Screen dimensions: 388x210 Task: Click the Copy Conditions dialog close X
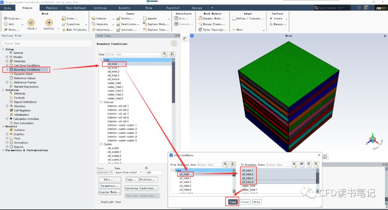319,155
